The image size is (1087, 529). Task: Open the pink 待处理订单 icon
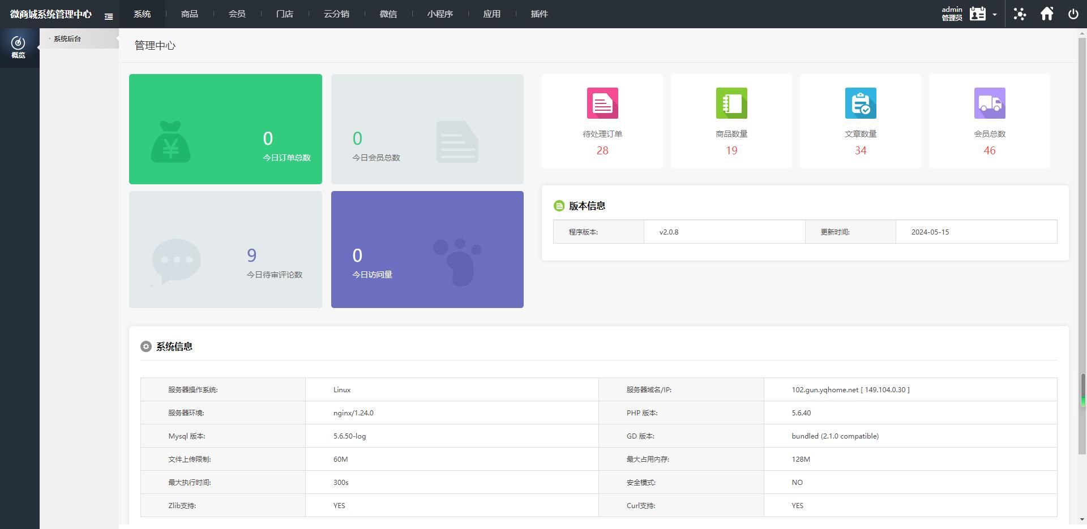[602, 103]
